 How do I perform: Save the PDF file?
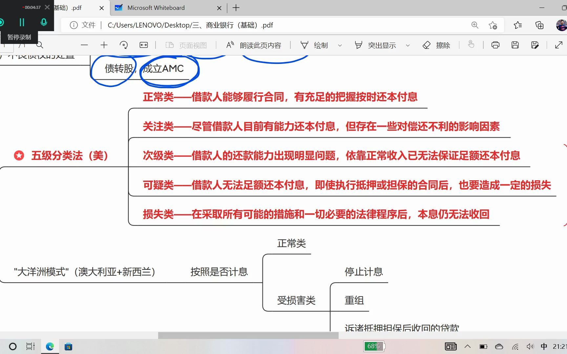[x=515, y=45]
